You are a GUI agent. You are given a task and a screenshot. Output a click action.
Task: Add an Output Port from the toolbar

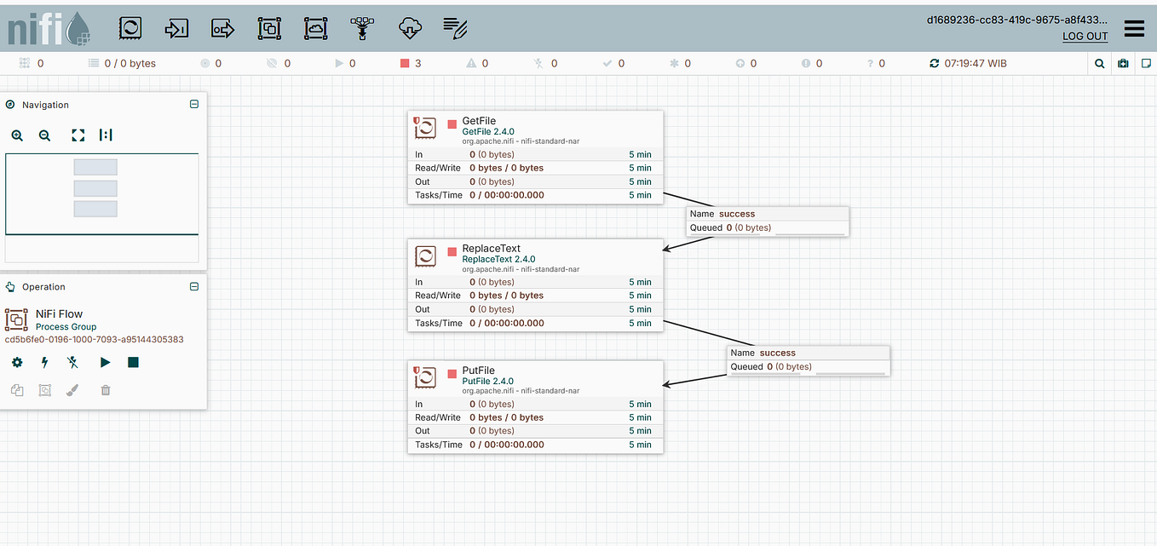pos(222,27)
